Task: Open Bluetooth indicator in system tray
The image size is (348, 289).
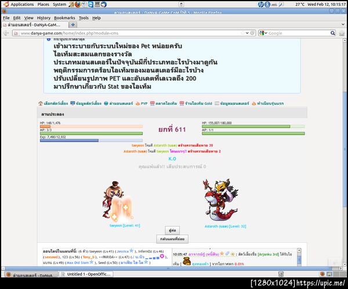Action: pos(267,4)
